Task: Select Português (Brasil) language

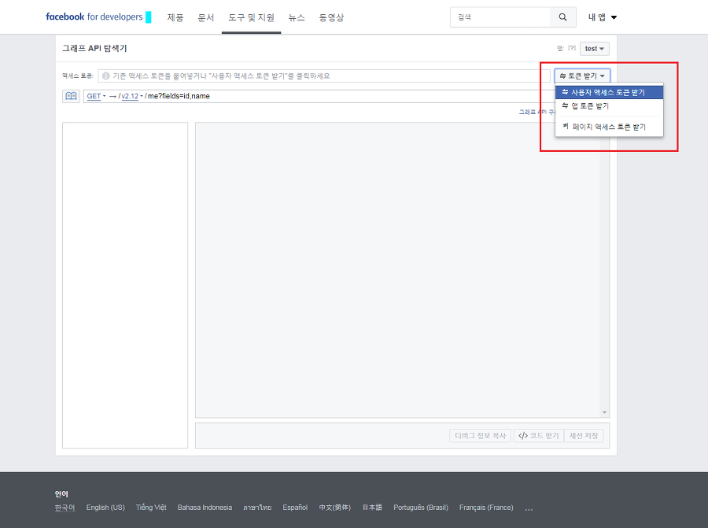Action: coord(420,508)
